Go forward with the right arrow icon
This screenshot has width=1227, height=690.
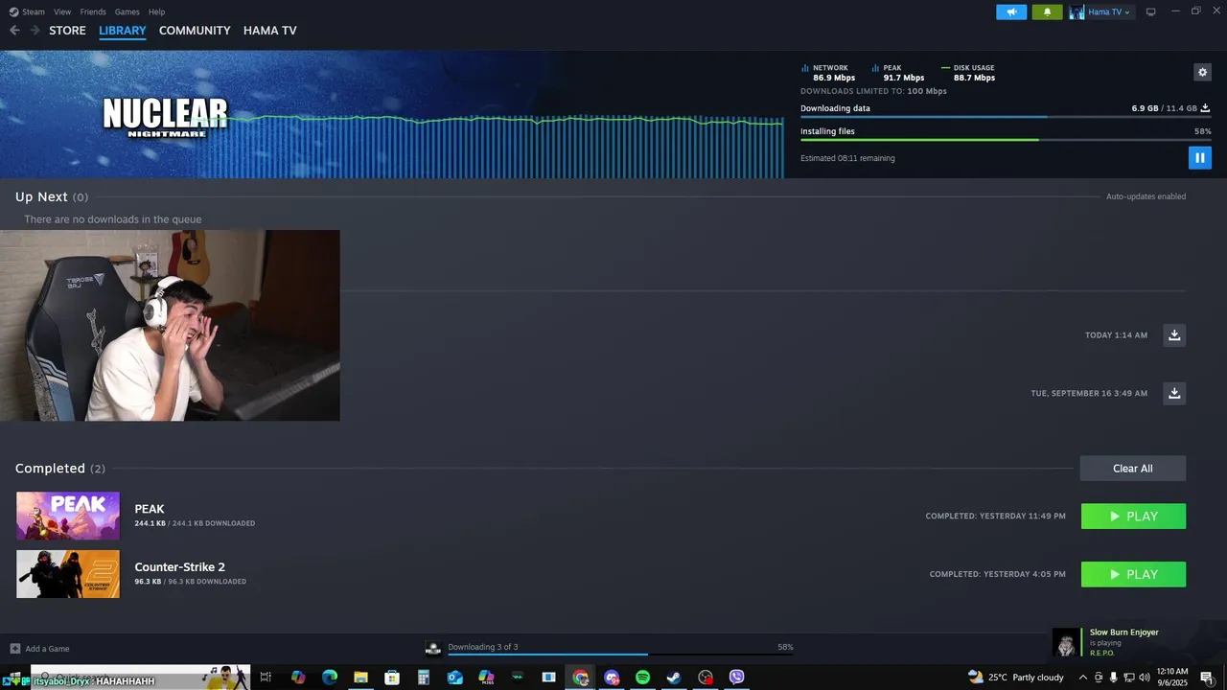tap(35, 31)
